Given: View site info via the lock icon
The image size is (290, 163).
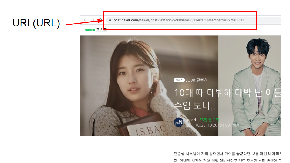Looking at the screenshot, I should click(x=110, y=20).
